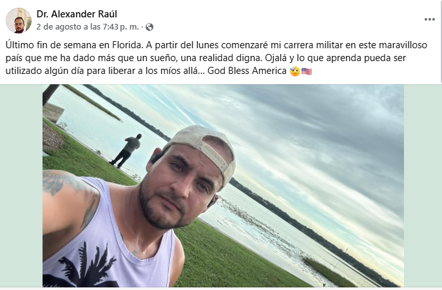Visit the Dr. Alexander Raúl profile name link
This screenshot has height=290, width=442.
77,14
